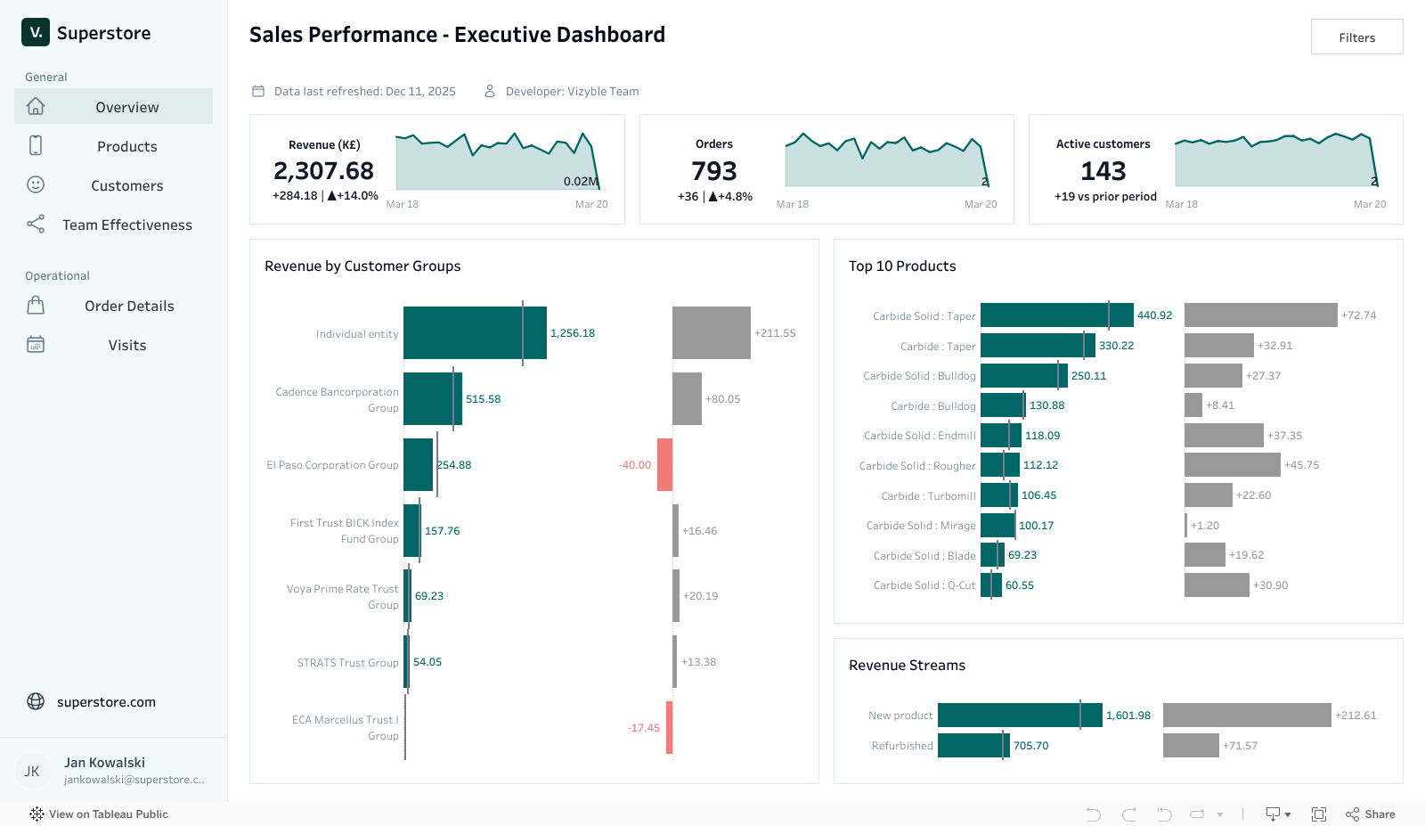Click the Share button
The height and width of the screenshot is (826, 1425).
coord(1371,814)
